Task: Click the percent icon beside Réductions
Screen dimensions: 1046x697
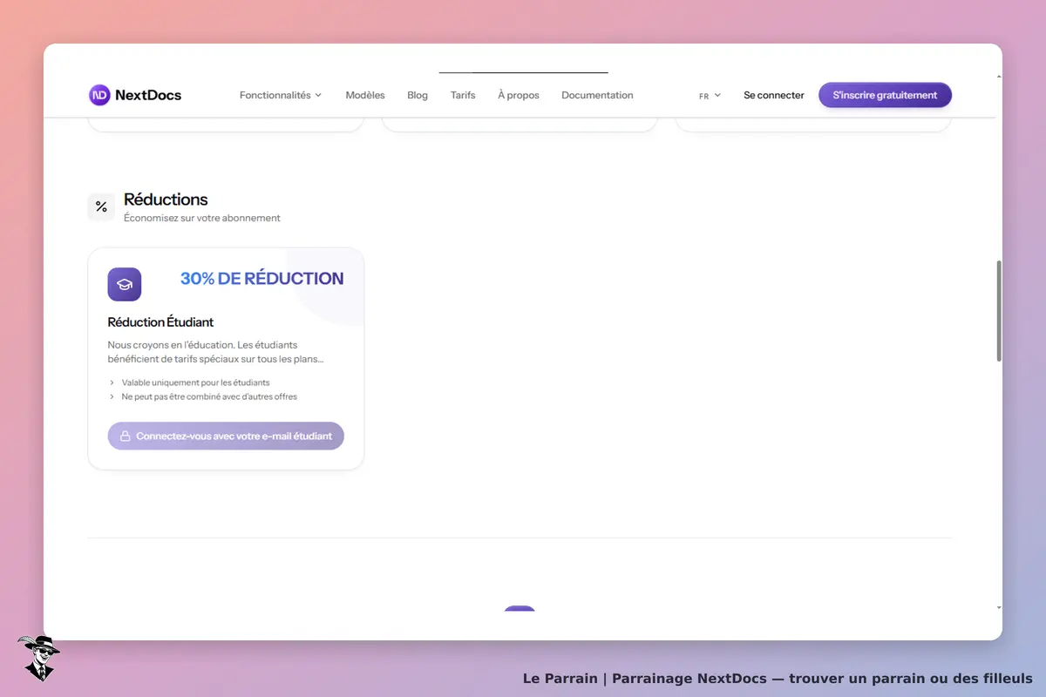Action: (101, 206)
